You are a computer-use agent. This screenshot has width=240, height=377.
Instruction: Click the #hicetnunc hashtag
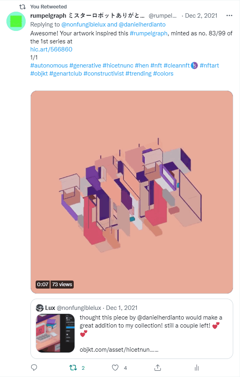(118, 66)
